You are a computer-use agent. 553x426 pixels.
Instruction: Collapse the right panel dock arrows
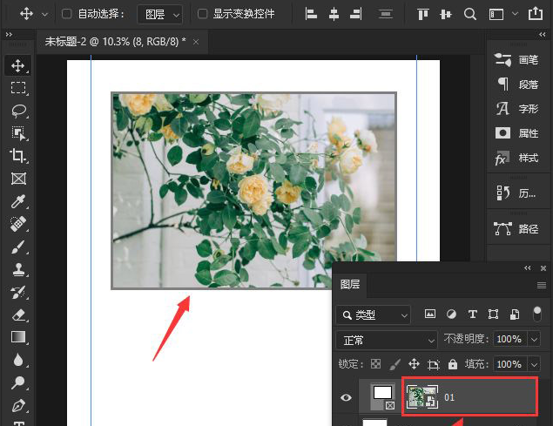pos(543,34)
